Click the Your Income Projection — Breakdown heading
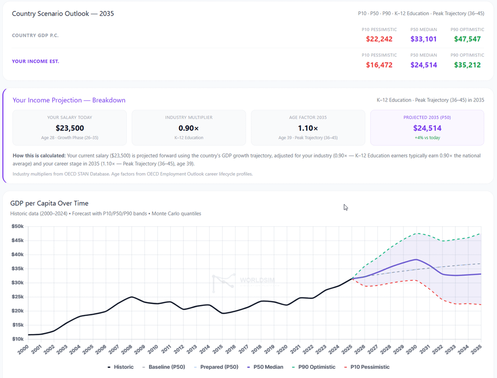 click(69, 100)
